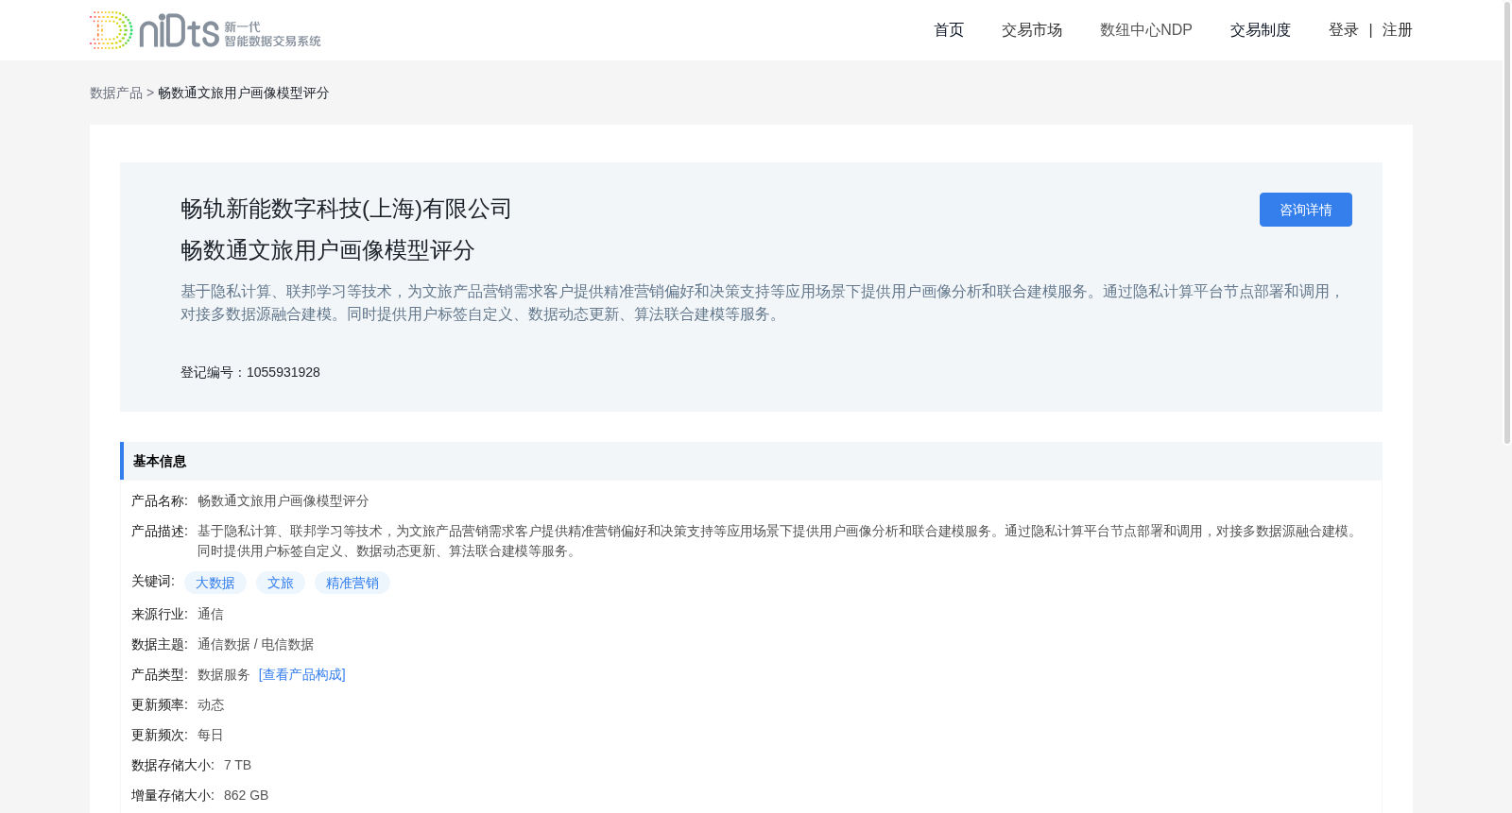Click the 产品描述 text in basic info

[x=780, y=541]
